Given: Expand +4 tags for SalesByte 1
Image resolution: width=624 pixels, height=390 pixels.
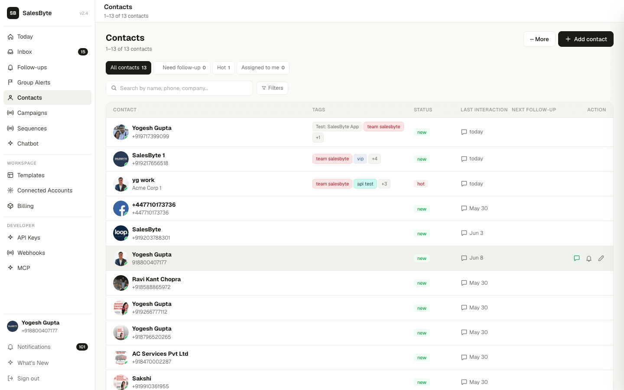Looking at the screenshot, I should coord(375,159).
